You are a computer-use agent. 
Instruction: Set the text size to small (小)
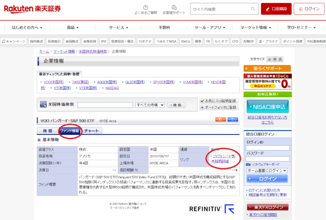(x=269, y=59)
